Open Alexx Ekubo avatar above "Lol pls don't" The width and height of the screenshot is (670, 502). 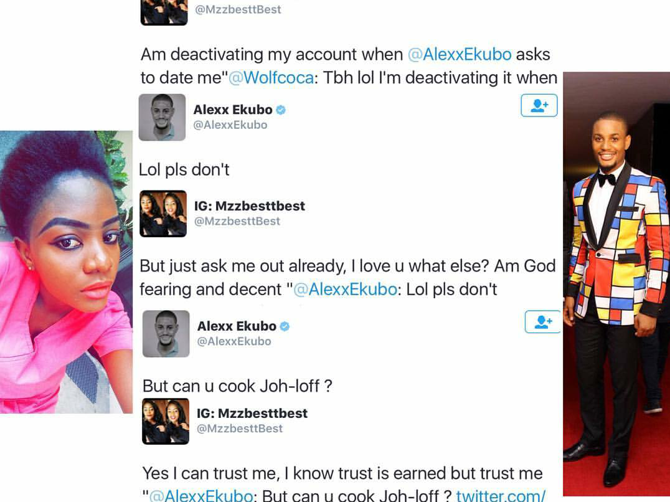163,117
